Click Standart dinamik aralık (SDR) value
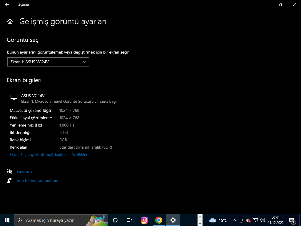The height and width of the screenshot is (226, 301). click(x=86, y=147)
